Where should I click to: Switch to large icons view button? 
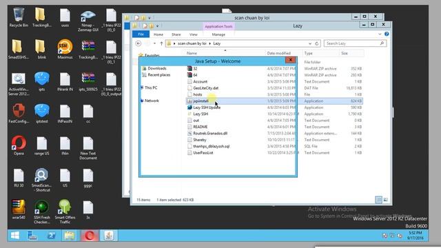[386, 200]
